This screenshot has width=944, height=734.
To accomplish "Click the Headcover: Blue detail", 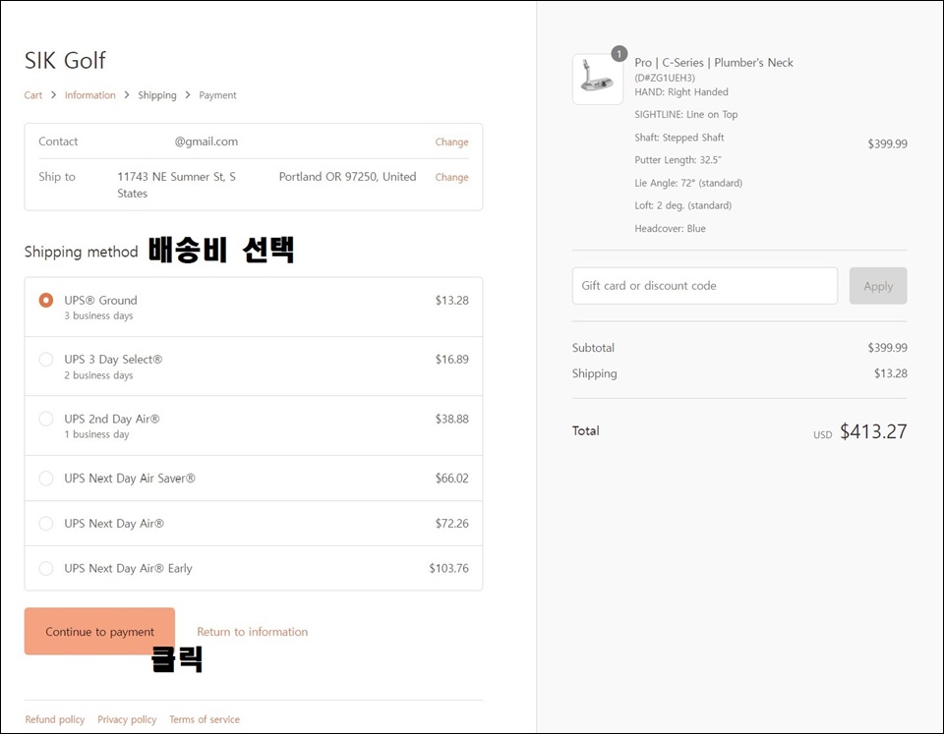I will point(670,229).
